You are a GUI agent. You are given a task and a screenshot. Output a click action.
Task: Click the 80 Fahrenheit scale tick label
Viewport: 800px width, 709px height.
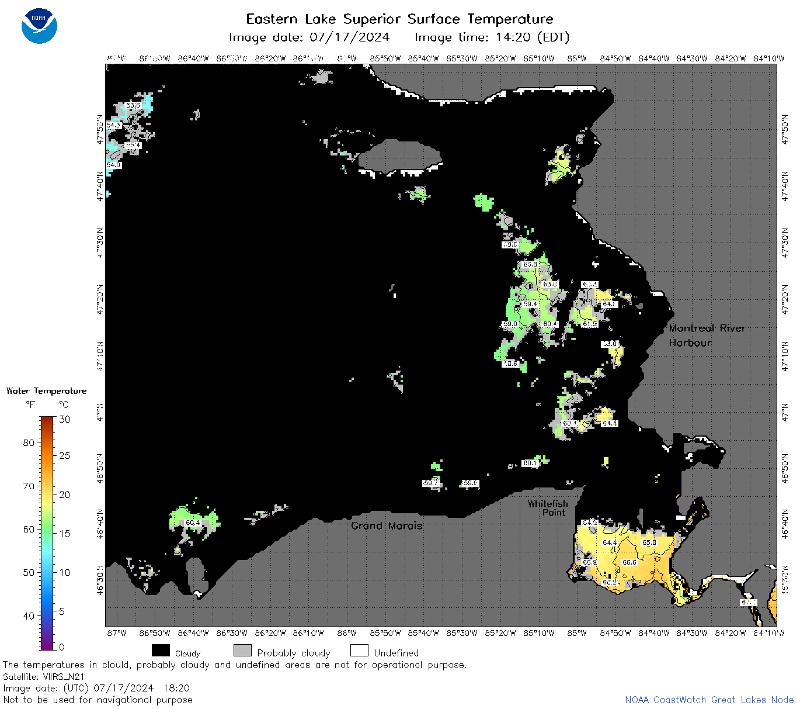coord(29,442)
